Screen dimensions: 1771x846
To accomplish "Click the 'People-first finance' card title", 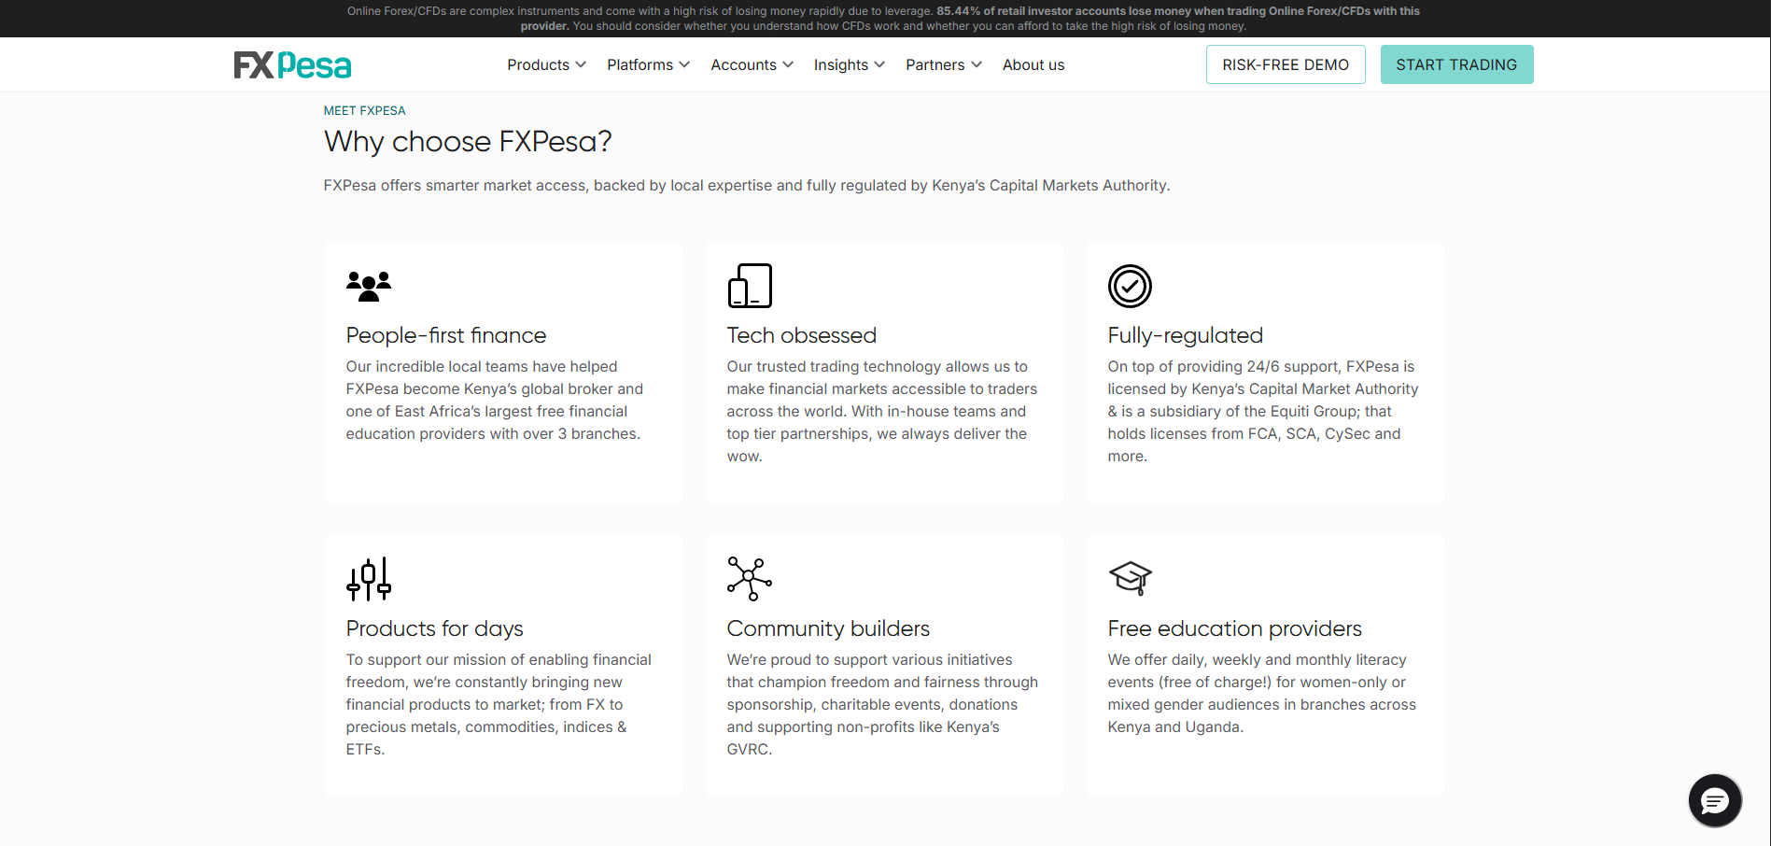I will 446,335.
